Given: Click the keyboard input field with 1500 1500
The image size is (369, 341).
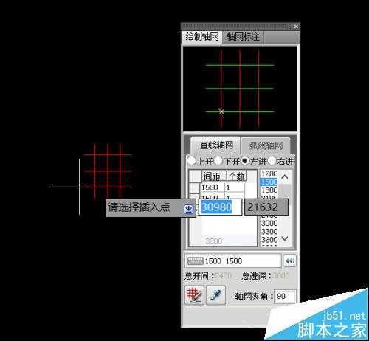Looking at the screenshot, I should [x=232, y=261].
